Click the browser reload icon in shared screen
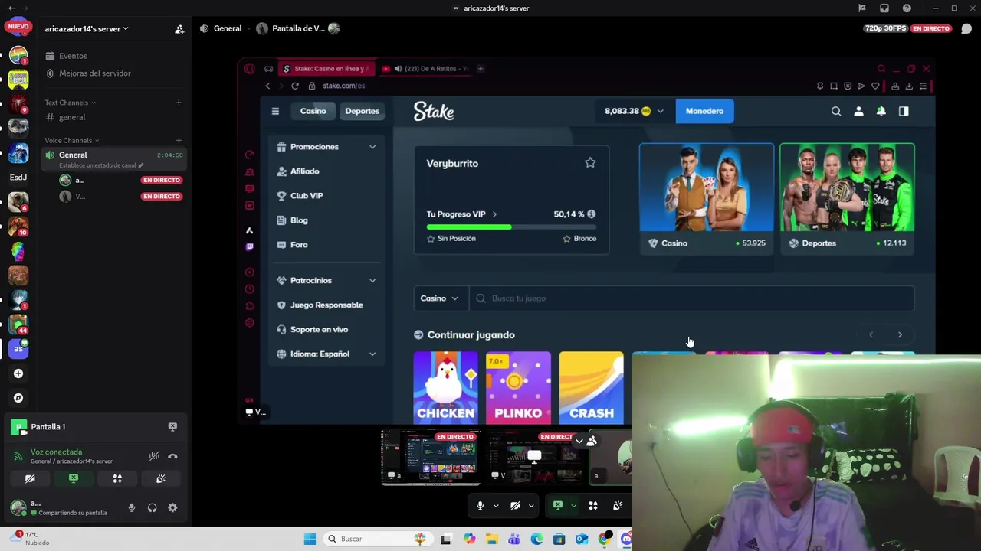The width and height of the screenshot is (981, 551). click(295, 86)
